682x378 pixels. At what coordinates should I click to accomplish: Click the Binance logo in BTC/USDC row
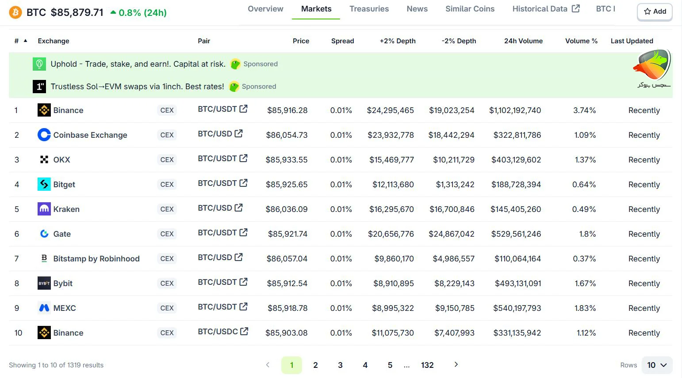(x=44, y=333)
